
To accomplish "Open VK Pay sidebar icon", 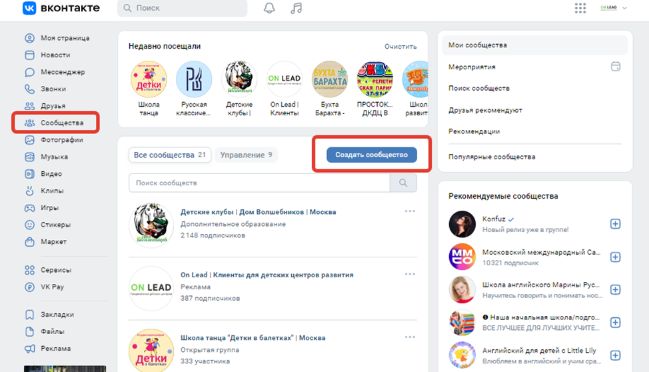I will pyautogui.click(x=29, y=287).
